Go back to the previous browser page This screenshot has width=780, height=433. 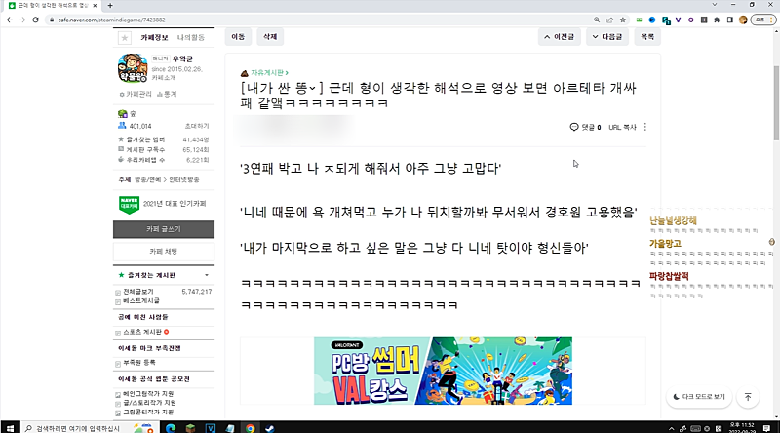click(x=10, y=20)
